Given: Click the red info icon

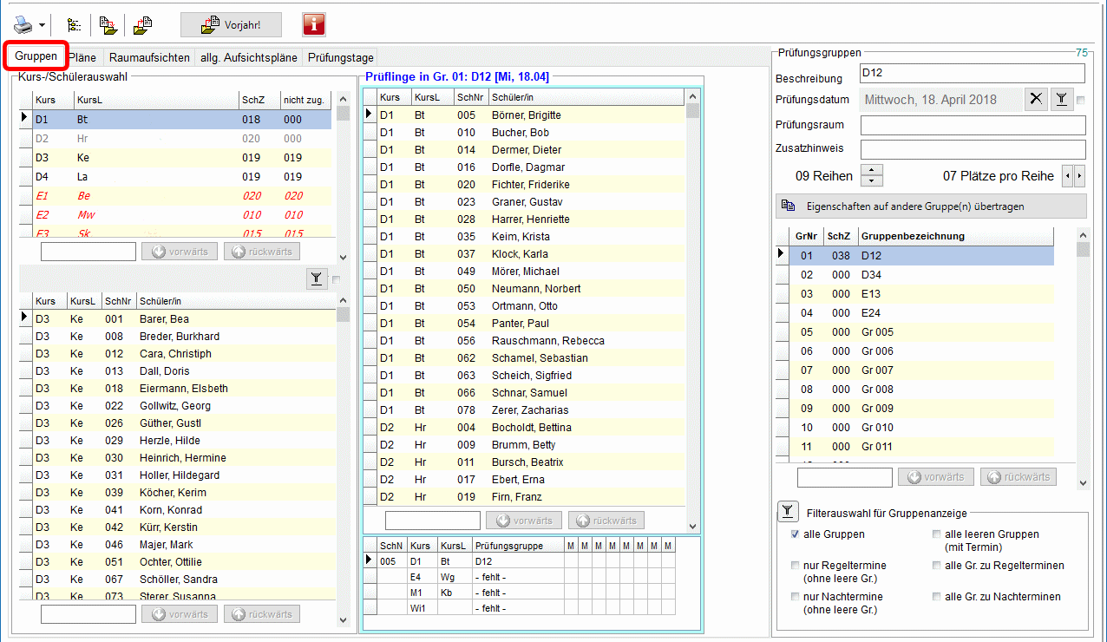Looking at the screenshot, I should tap(314, 25).
